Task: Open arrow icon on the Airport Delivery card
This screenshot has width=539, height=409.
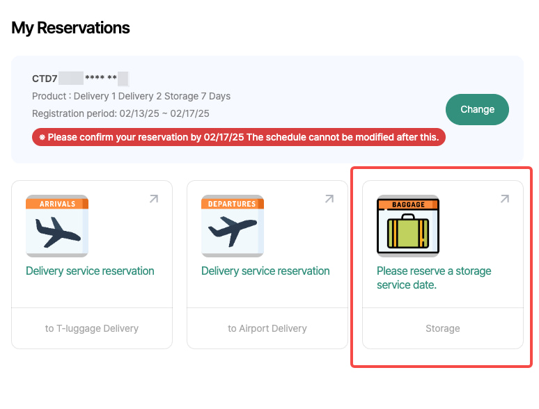Action: [329, 200]
